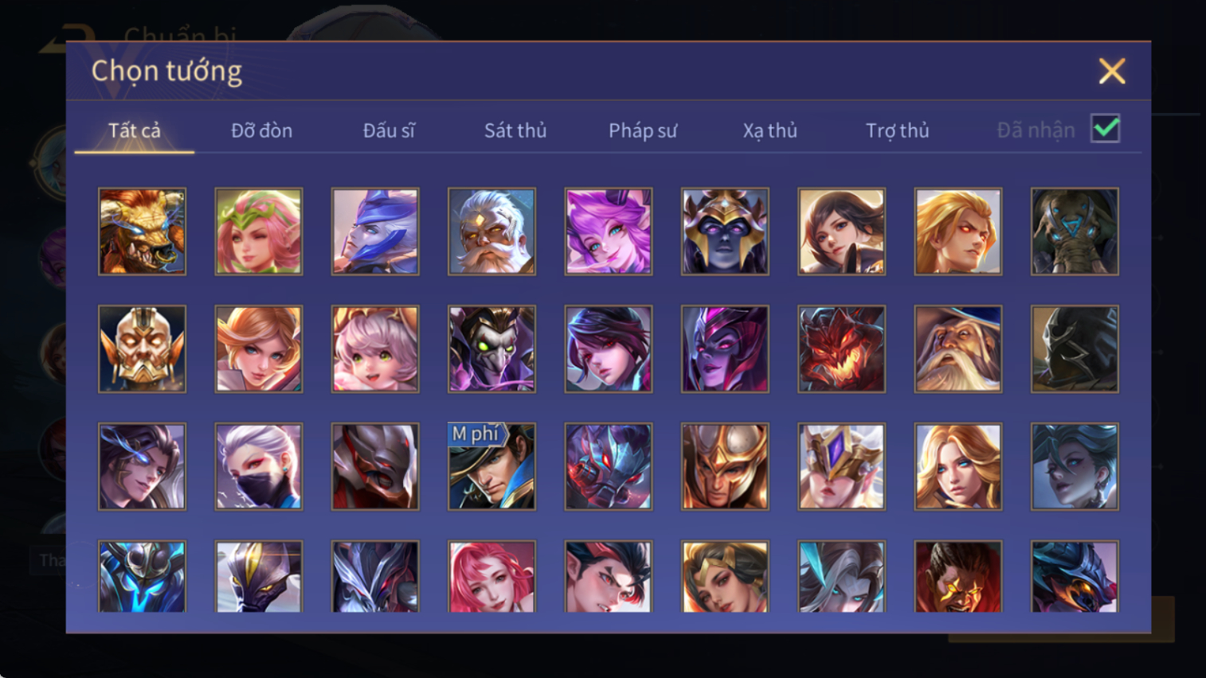This screenshot has height=678, width=1206.
Task: Toggle the 'Đã nhận' checkbox
Action: (1106, 129)
